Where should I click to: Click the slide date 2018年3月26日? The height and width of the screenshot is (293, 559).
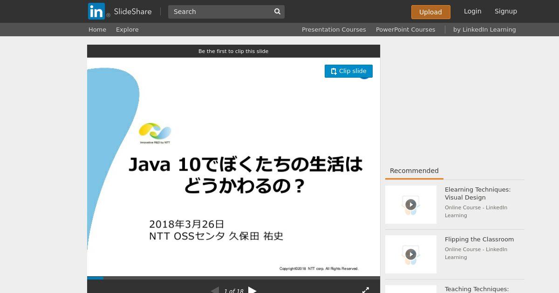tap(186, 224)
